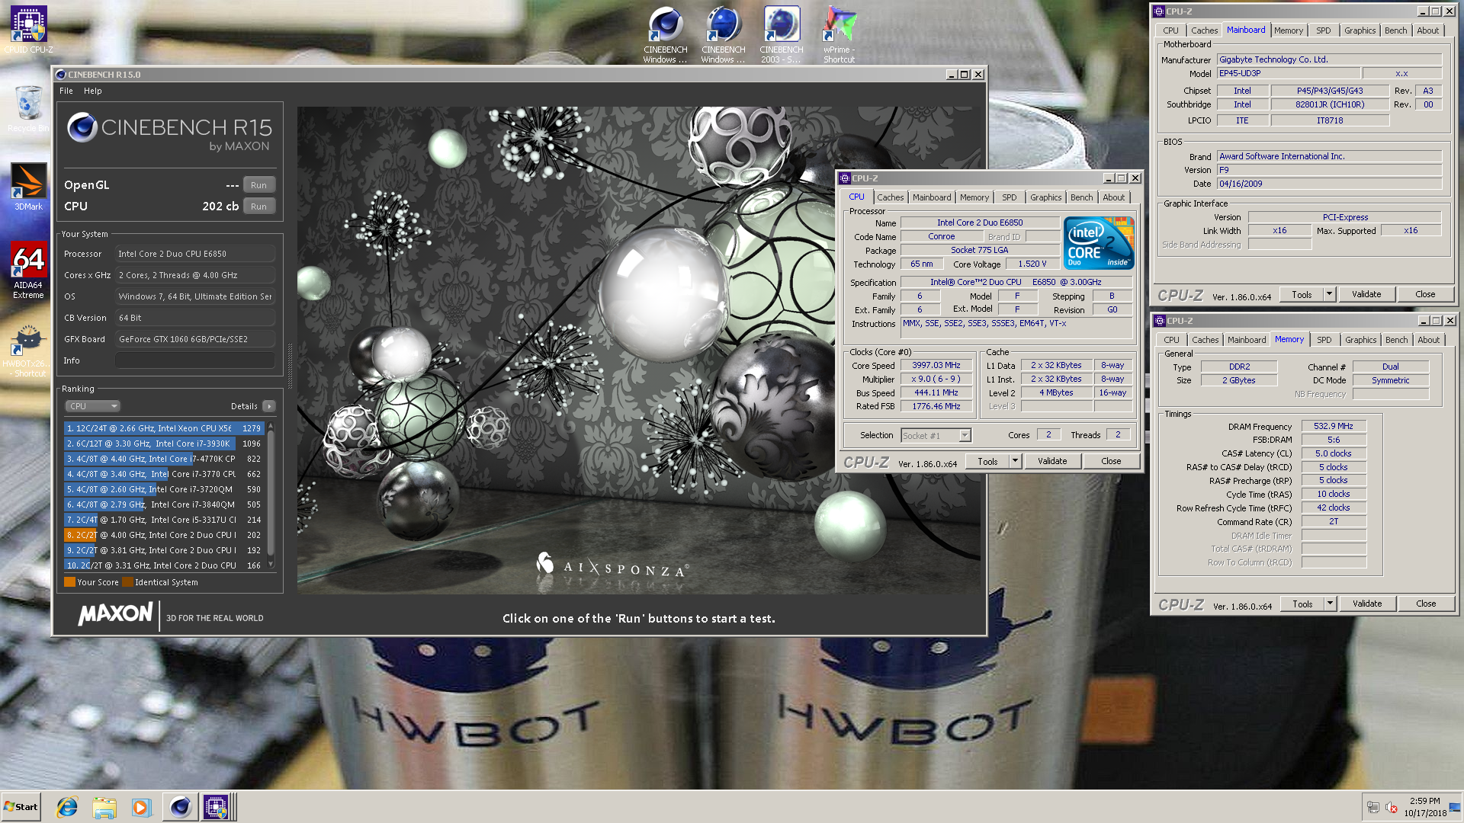
Task: Select the 2C/2T @ 4.00 GHz ranking entry
Action: pyautogui.click(x=164, y=535)
